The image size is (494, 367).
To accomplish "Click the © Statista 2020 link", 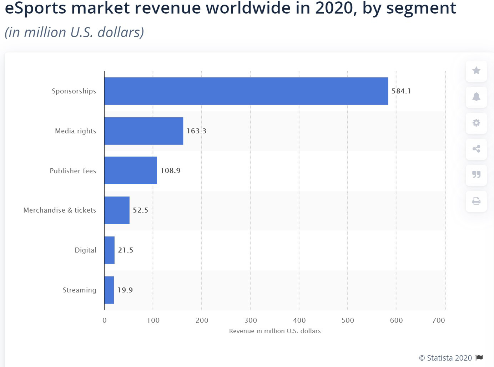I will tap(445, 358).
